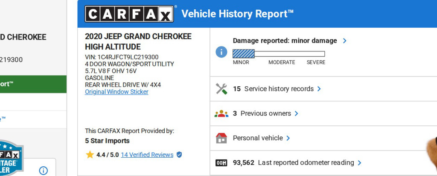This screenshot has height=176, width=437.
Task: Open the 14 Verified Reviews link
Action: coord(147,155)
